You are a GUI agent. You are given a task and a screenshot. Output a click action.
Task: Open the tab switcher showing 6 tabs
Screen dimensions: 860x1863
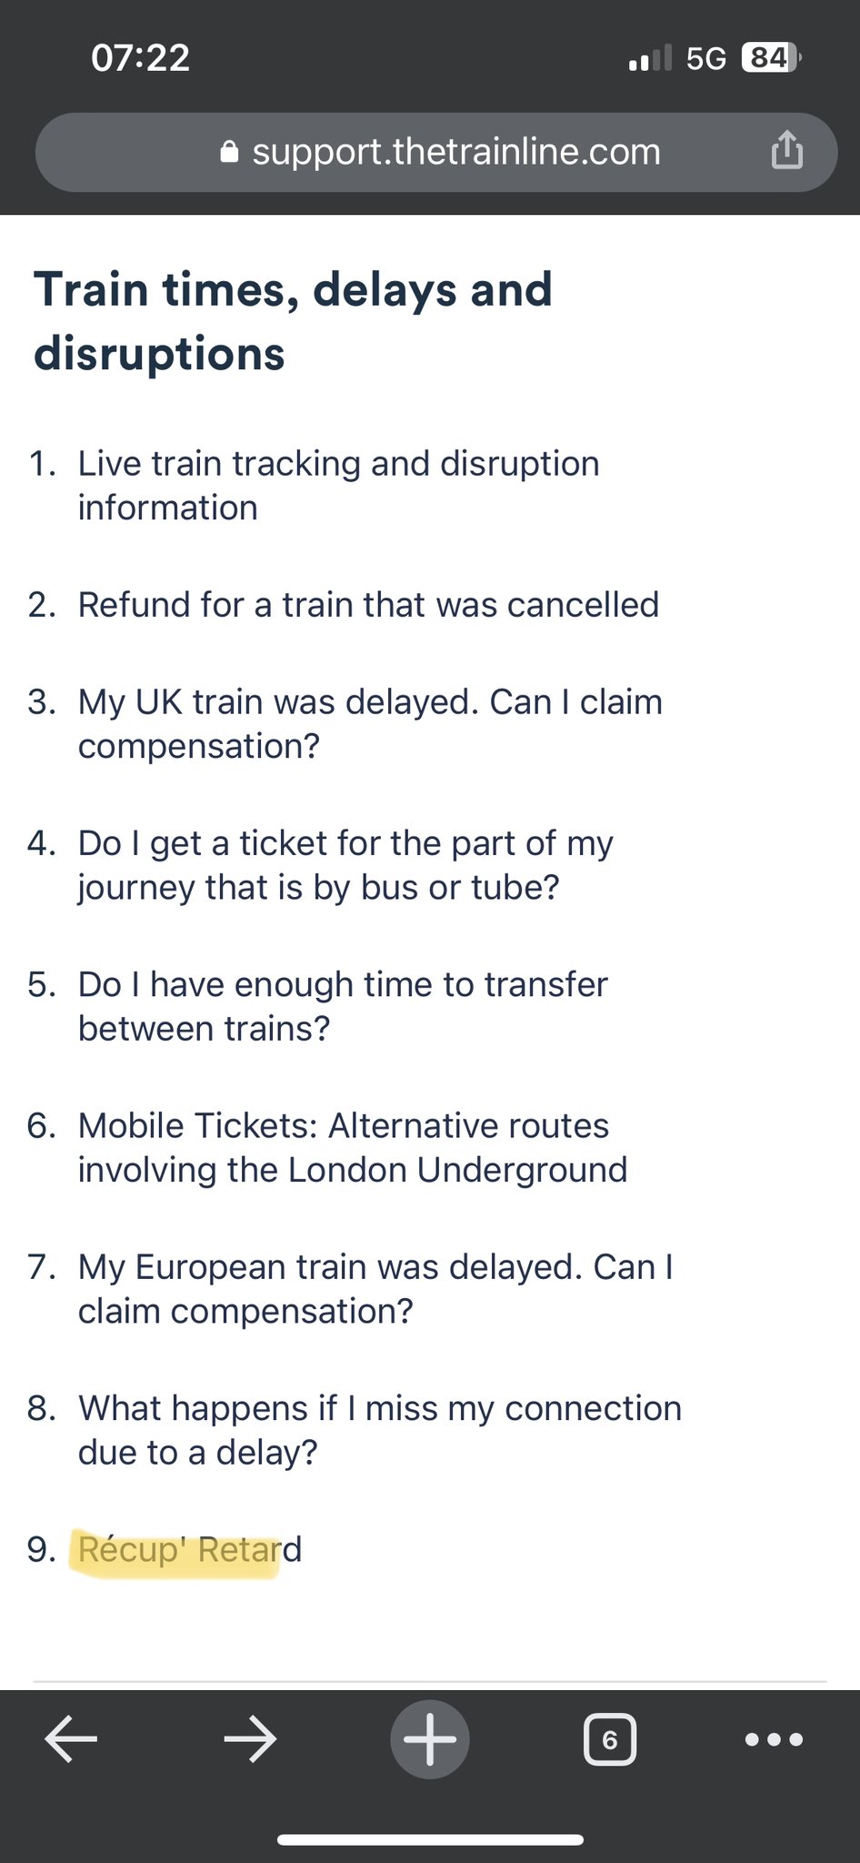pos(609,1739)
